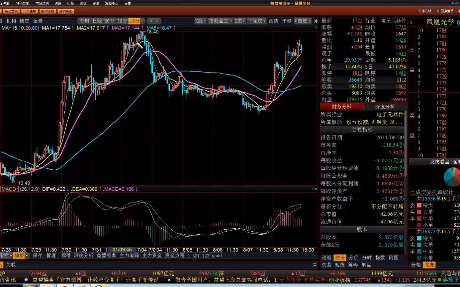This screenshot has height=287, width=460.
Task: Click the 管理 button
Action: 51,256
